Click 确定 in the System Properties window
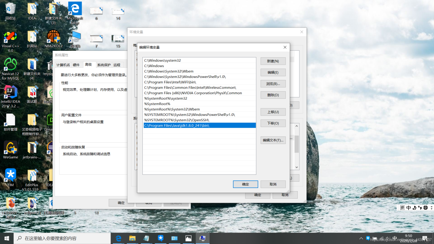 tap(121, 203)
